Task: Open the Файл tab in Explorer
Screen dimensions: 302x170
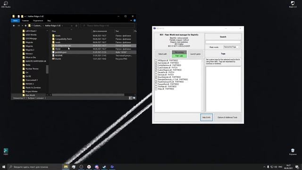Action: point(16,21)
